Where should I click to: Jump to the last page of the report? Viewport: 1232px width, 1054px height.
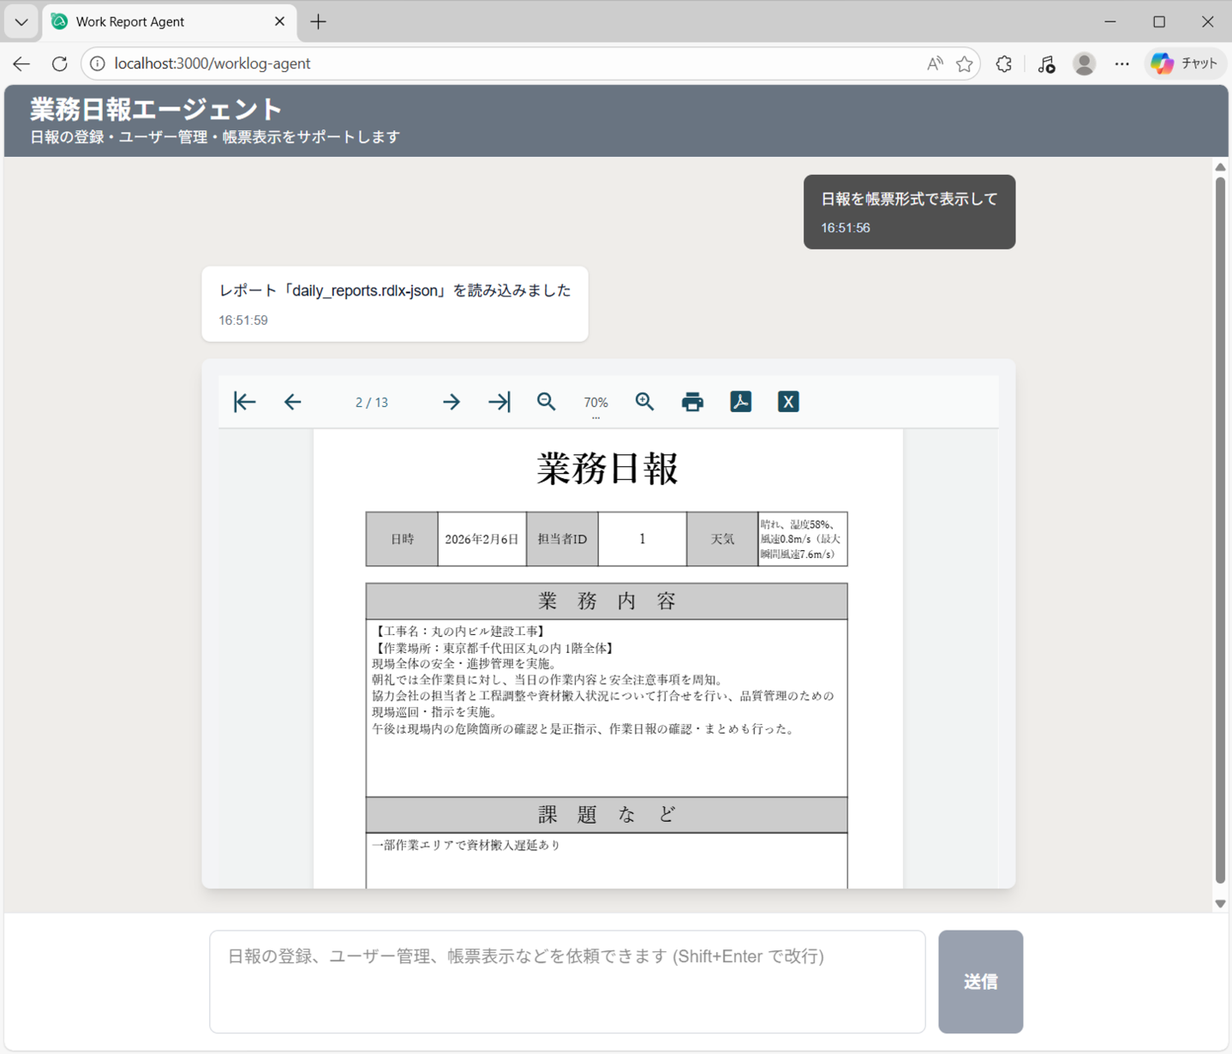coord(499,401)
